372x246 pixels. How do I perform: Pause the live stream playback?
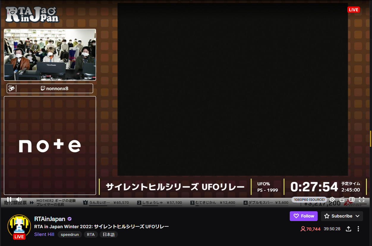pyautogui.click(x=9, y=199)
